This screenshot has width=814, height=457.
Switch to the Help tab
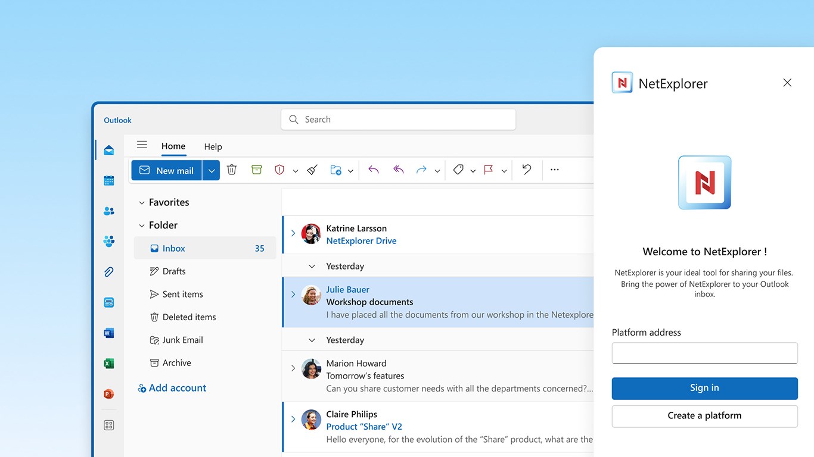(213, 146)
